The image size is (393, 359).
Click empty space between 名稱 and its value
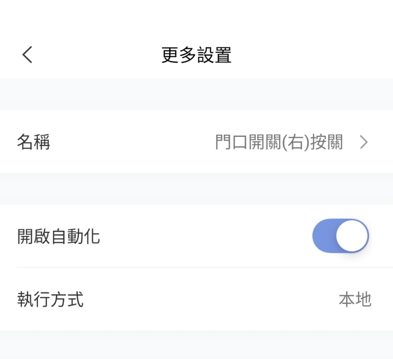(133, 142)
